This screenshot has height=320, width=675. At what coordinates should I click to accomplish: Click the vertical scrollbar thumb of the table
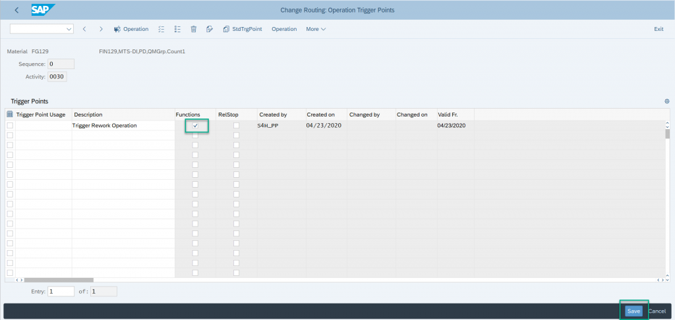point(667,134)
